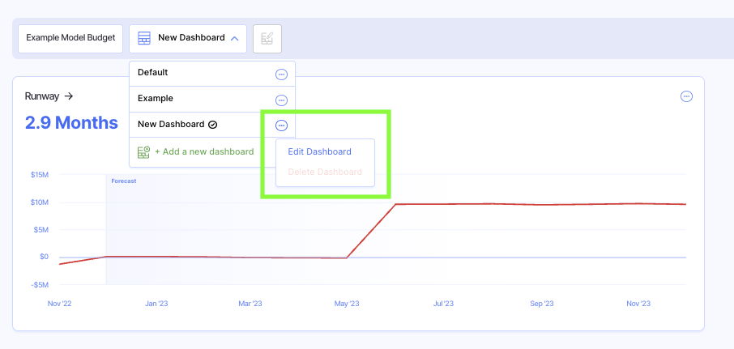The height and width of the screenshot is (349, 734).
Task: Open the Runway title link
Action: coord(42,96)
